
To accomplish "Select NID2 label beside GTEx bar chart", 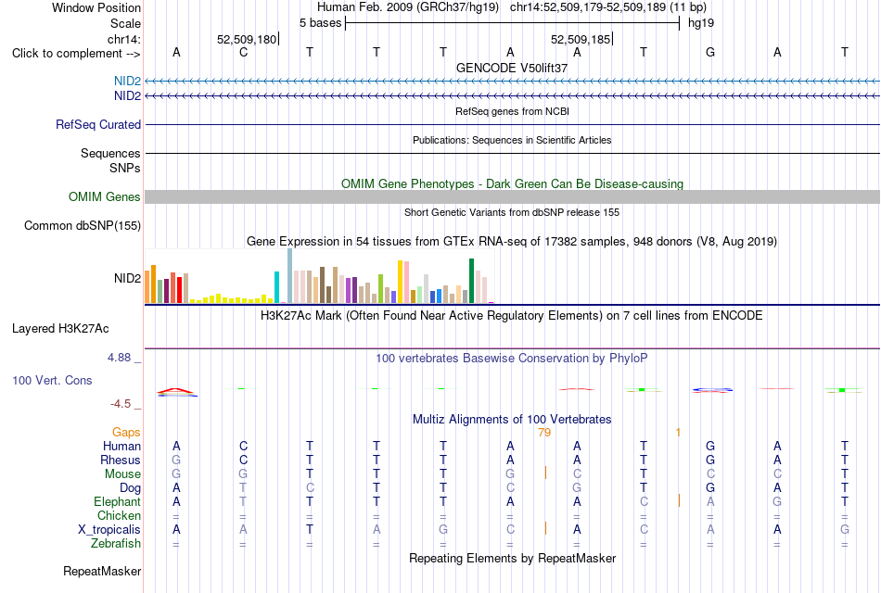I will tap(128, 279).
